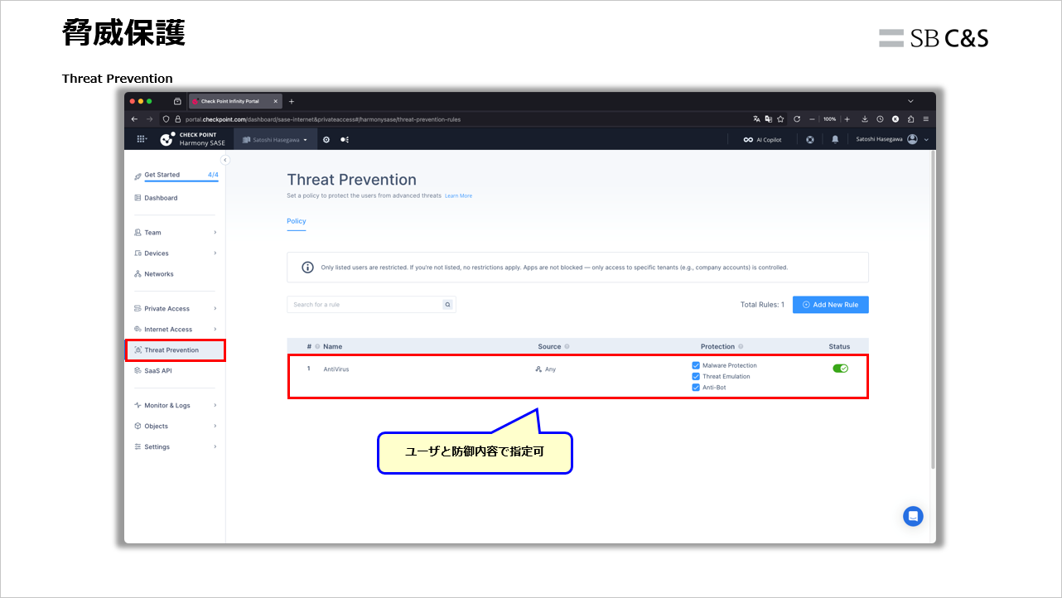1062x598 pixels.
Task: Open the Satoshi Hasegaka tenant dropdown
Action: [275, 140]
